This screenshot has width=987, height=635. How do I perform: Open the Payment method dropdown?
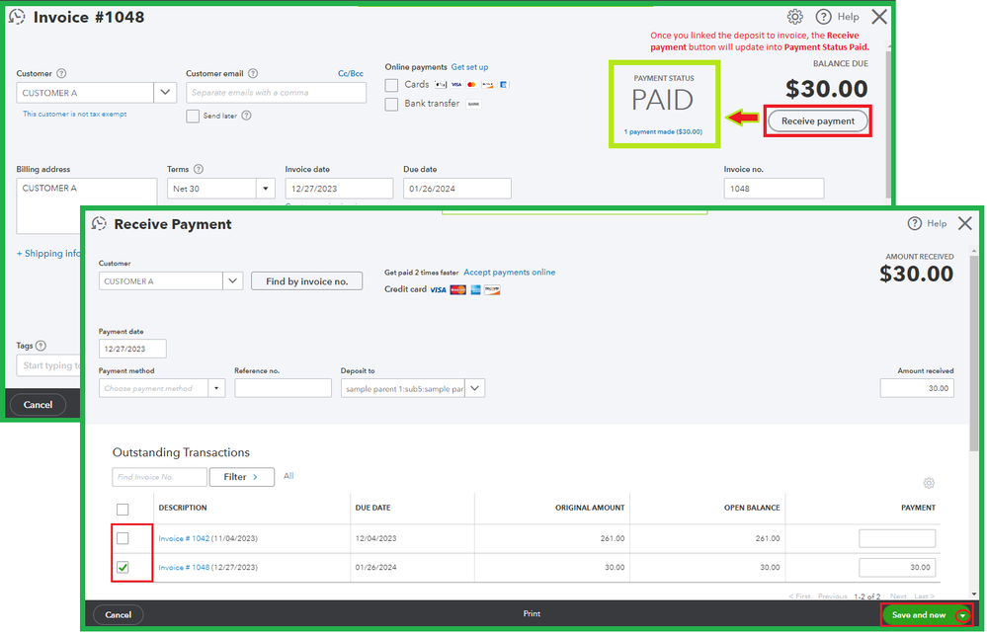[x=216, y=388]
